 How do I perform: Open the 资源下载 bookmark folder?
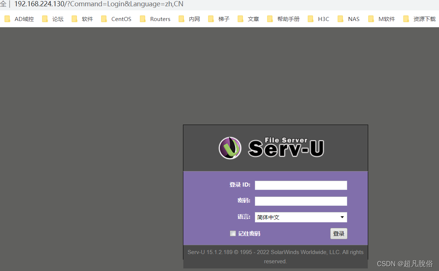419,19
